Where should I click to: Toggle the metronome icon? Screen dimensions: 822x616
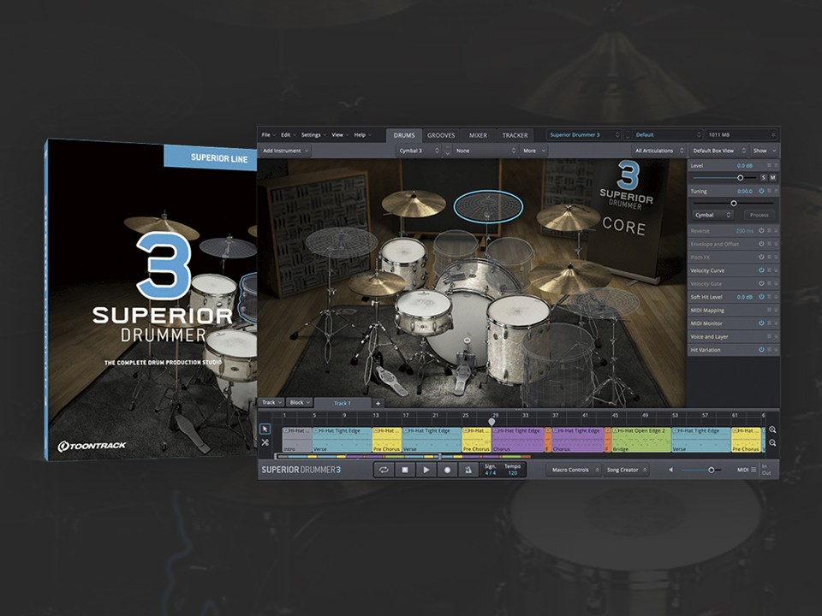point(468,470)
